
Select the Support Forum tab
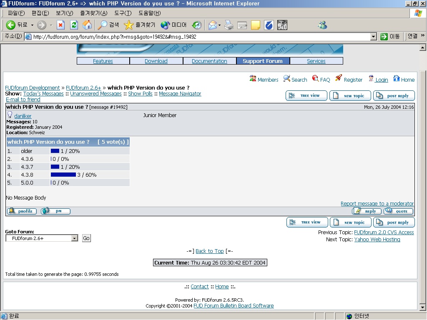(x=263, y=61)
